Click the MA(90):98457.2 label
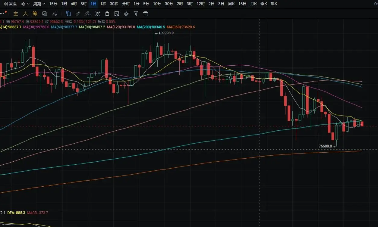Image resolution: width=378 pixels, height=227 pixels. point(92,27)
